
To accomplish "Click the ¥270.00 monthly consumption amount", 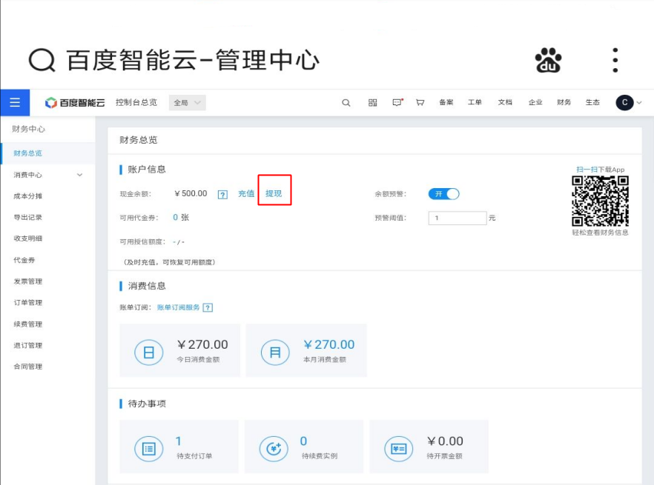I will [329, 344].
